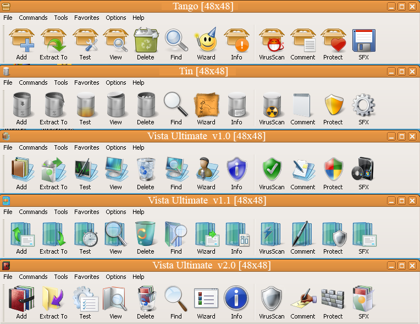Click Wizard person icon in Vista Ultimate v1.0

pos(207,168)
